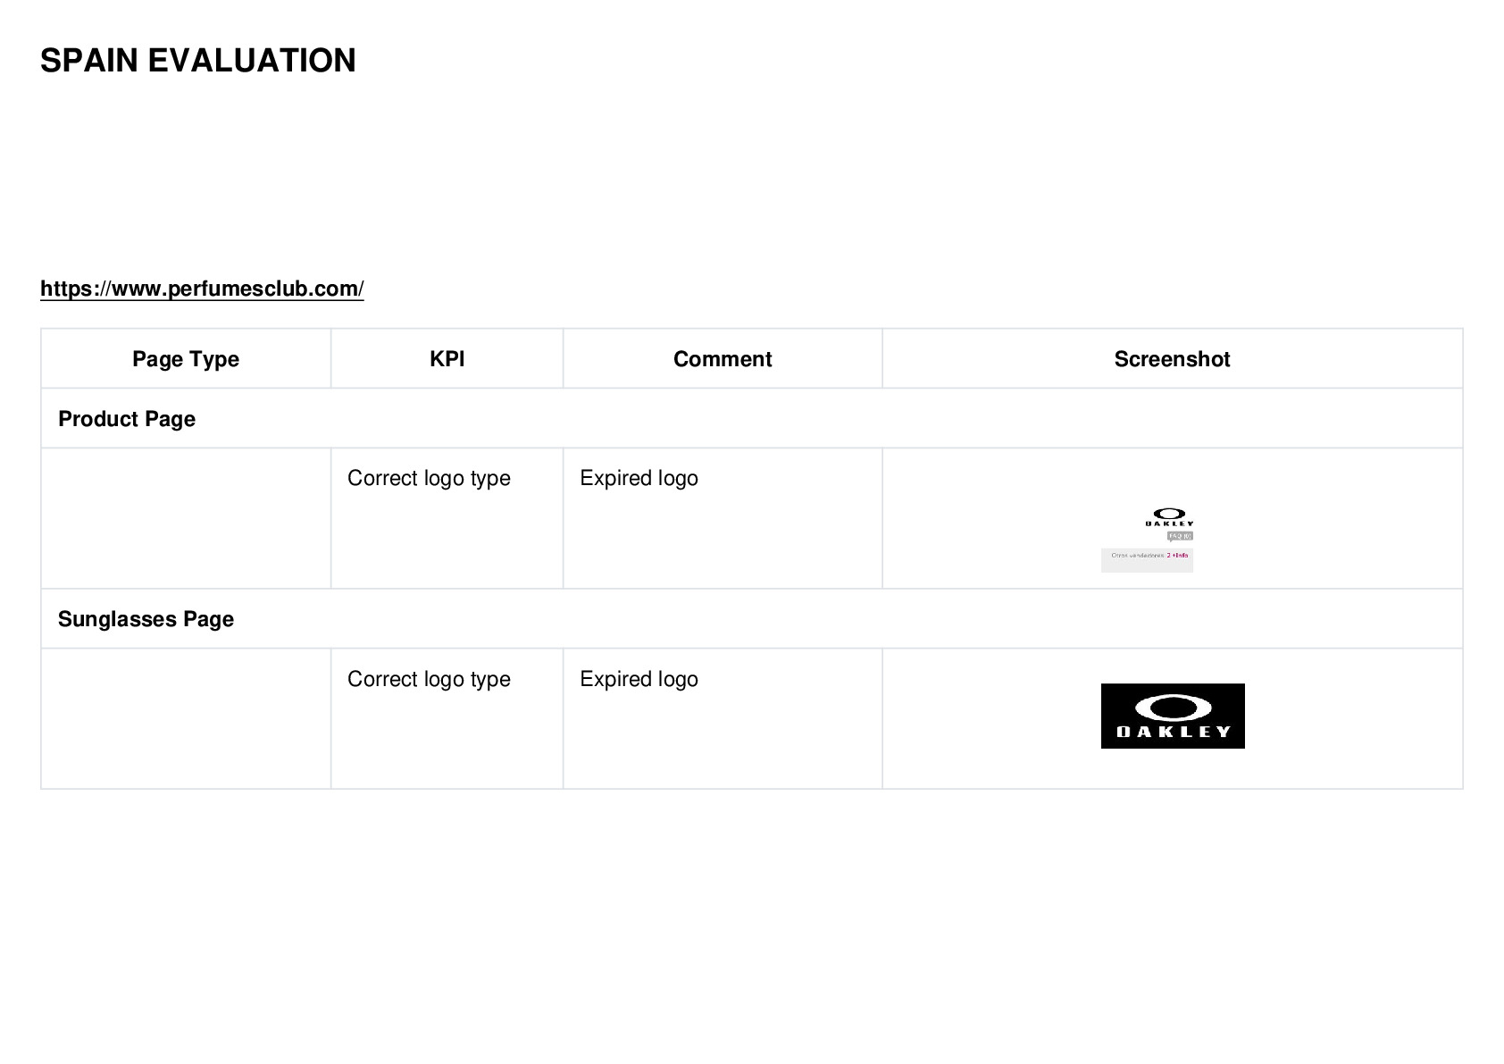The image size is (1504, 1064).
Task: Open the perfumesclub.com link
Action: (202, 289)
